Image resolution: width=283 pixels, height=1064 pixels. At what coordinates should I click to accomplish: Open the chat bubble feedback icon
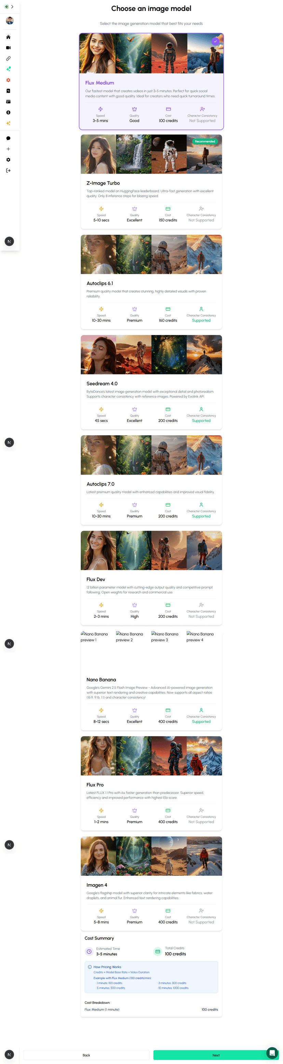8,138
